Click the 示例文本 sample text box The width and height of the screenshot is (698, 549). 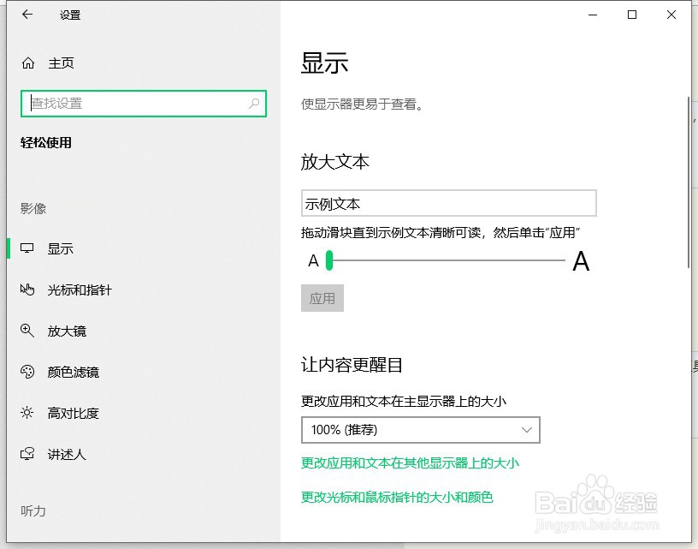449,203
